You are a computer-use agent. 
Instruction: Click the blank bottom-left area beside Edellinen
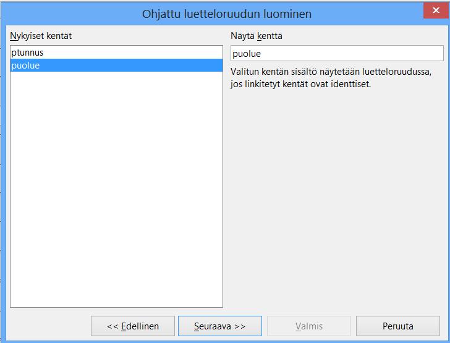pos(48,326)
